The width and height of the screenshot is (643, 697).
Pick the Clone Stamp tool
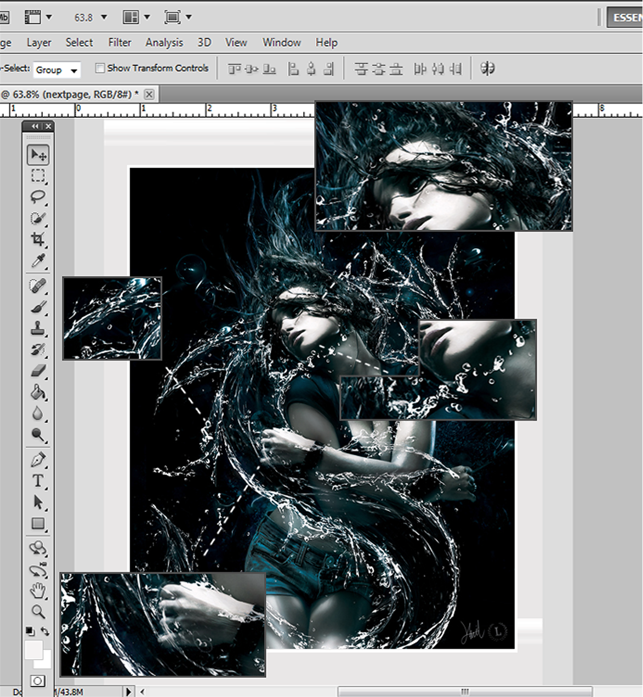coord(38,328)
